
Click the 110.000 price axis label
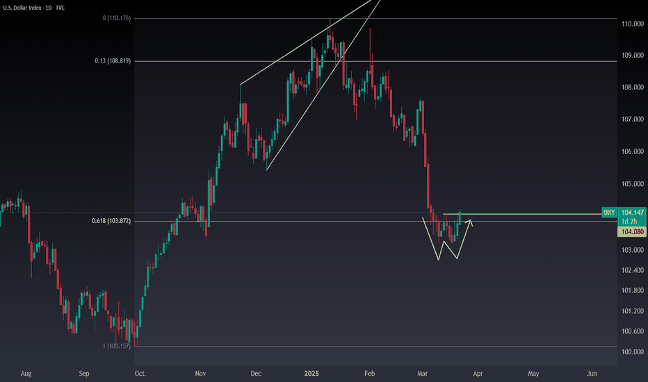tap(632, 24)
